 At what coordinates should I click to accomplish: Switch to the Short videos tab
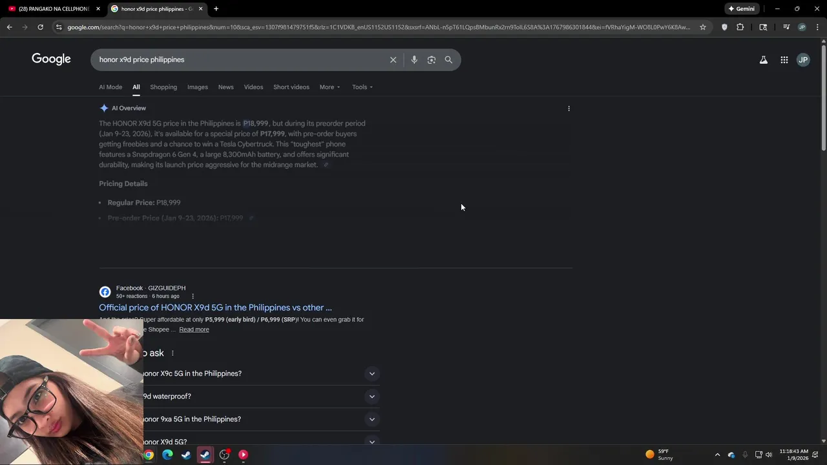click(291, 87)
